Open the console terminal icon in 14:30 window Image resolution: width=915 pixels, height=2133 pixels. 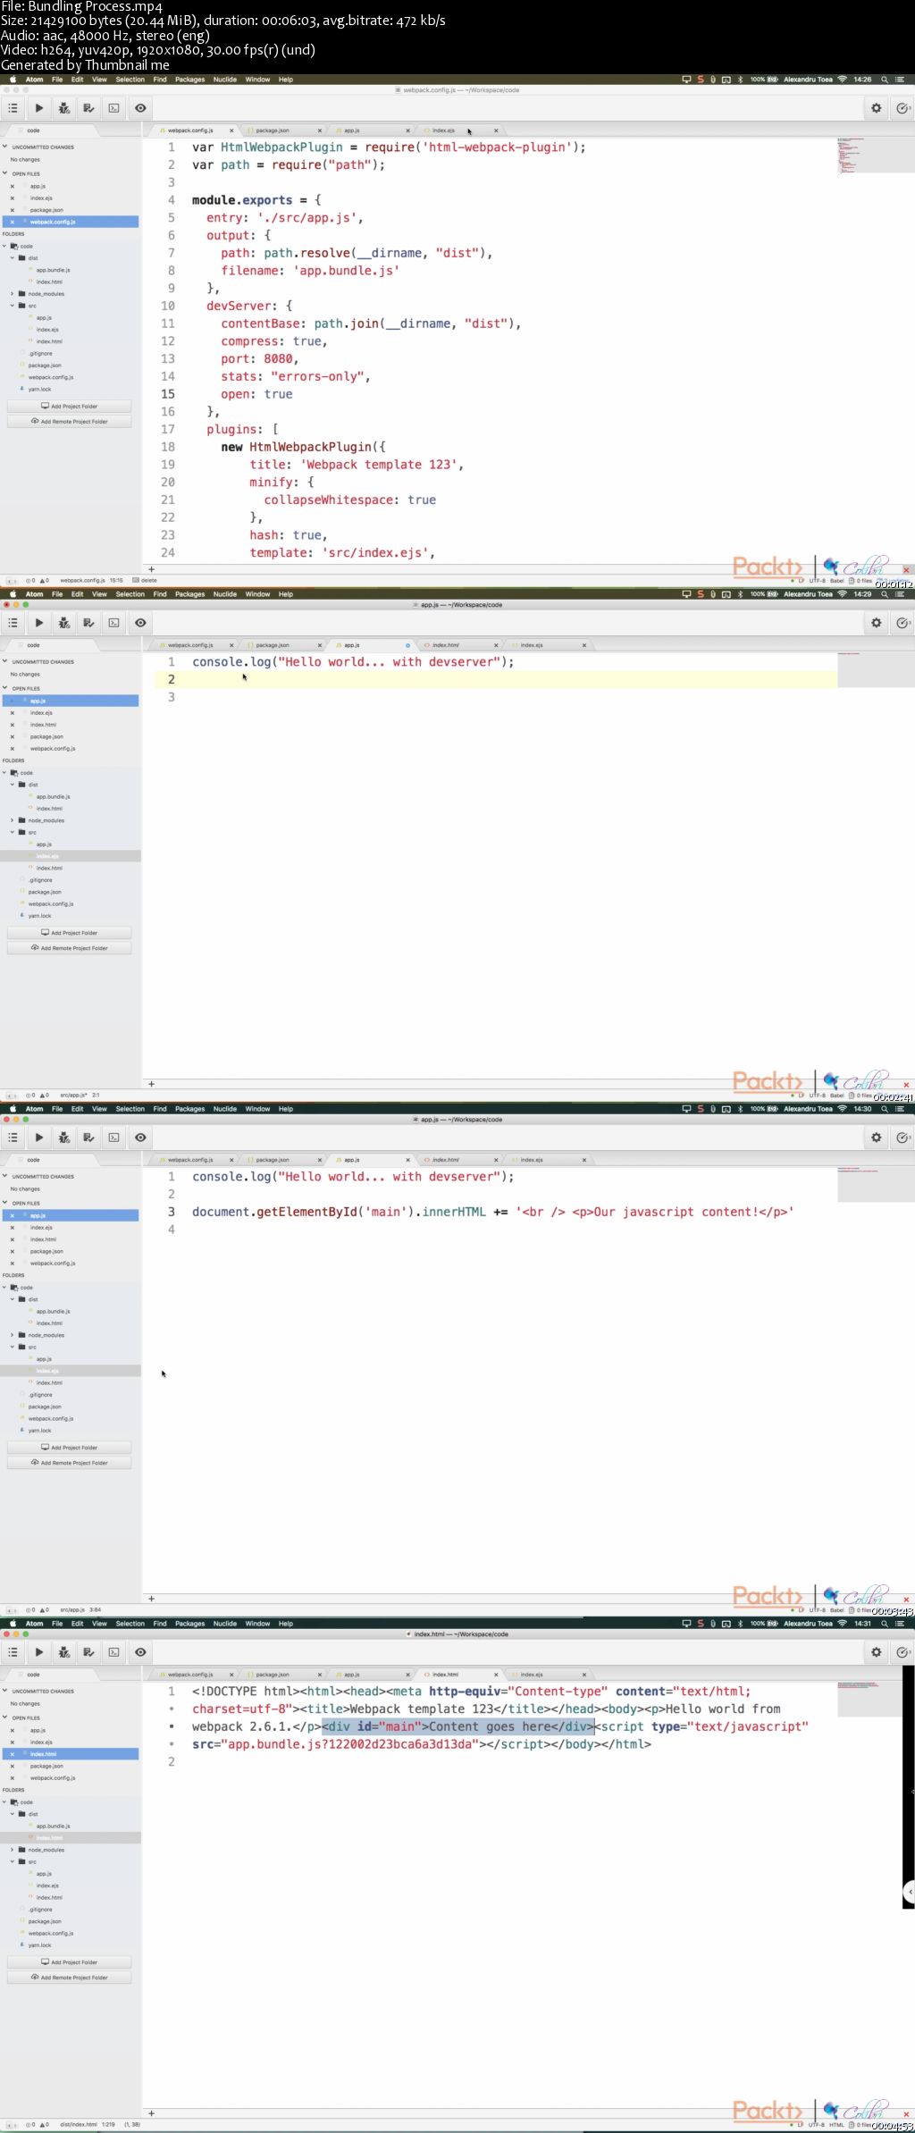113,1138
